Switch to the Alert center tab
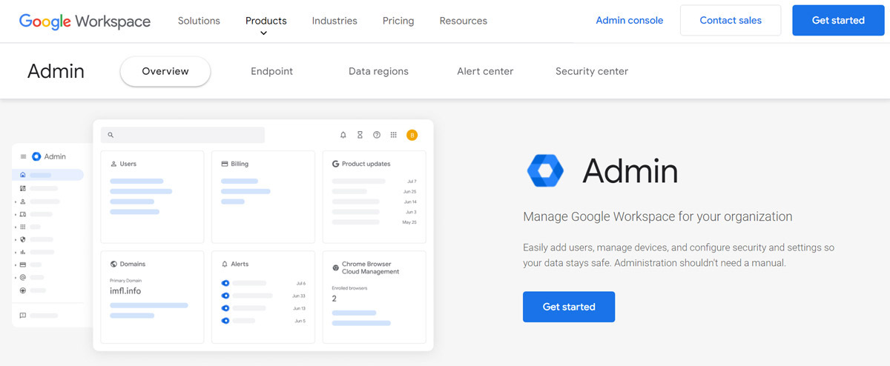This screenshot has height=366, width=890. pyautogui.click(x=485, y=71)
